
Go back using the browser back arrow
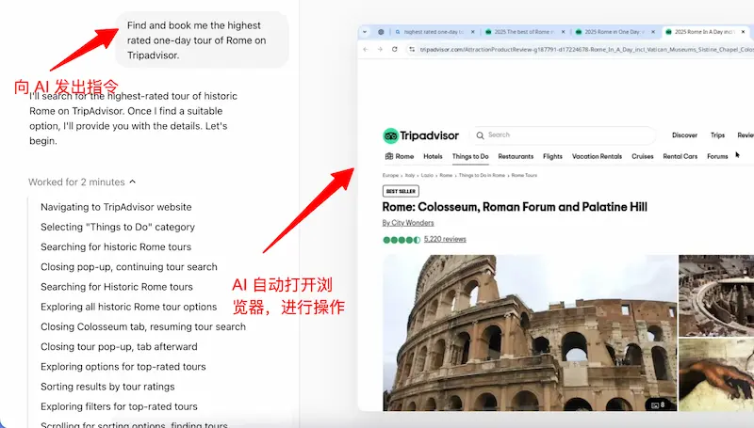pyautogui.click(x=368, y=49)
